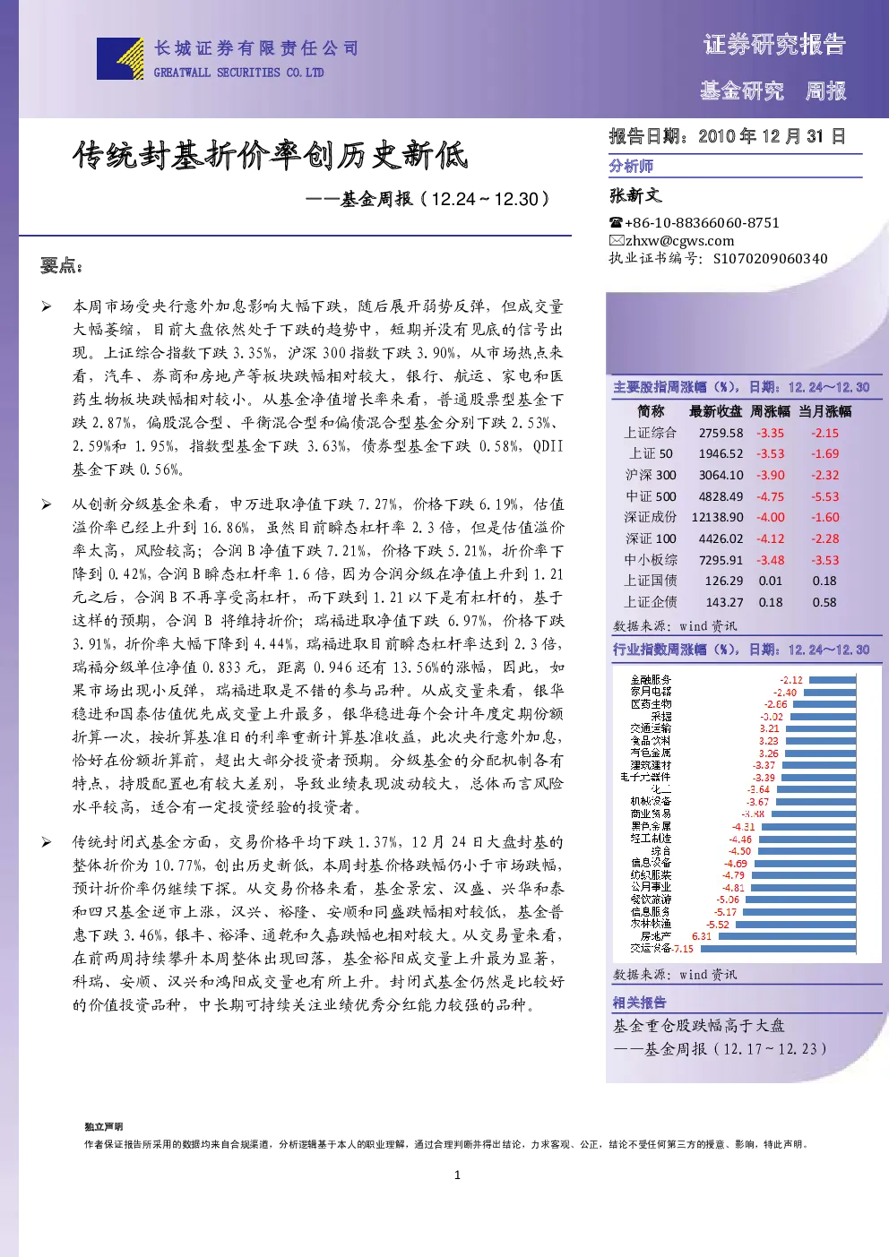Click the monthly change -2.32 for 沪深 300
Screen dimensions: 889x1257
tap(825, 476)
